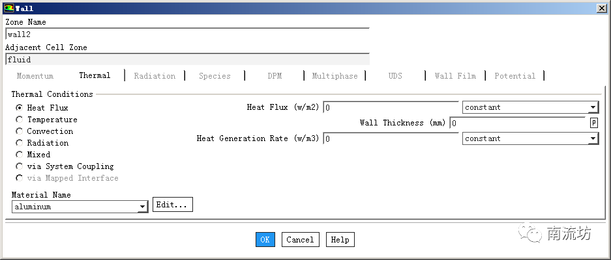Focus the Zone Name text field
Screen dimensions: 611x260
click(x=187, y=35)
